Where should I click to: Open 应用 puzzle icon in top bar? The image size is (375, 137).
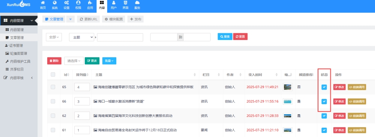coord(90,5)
